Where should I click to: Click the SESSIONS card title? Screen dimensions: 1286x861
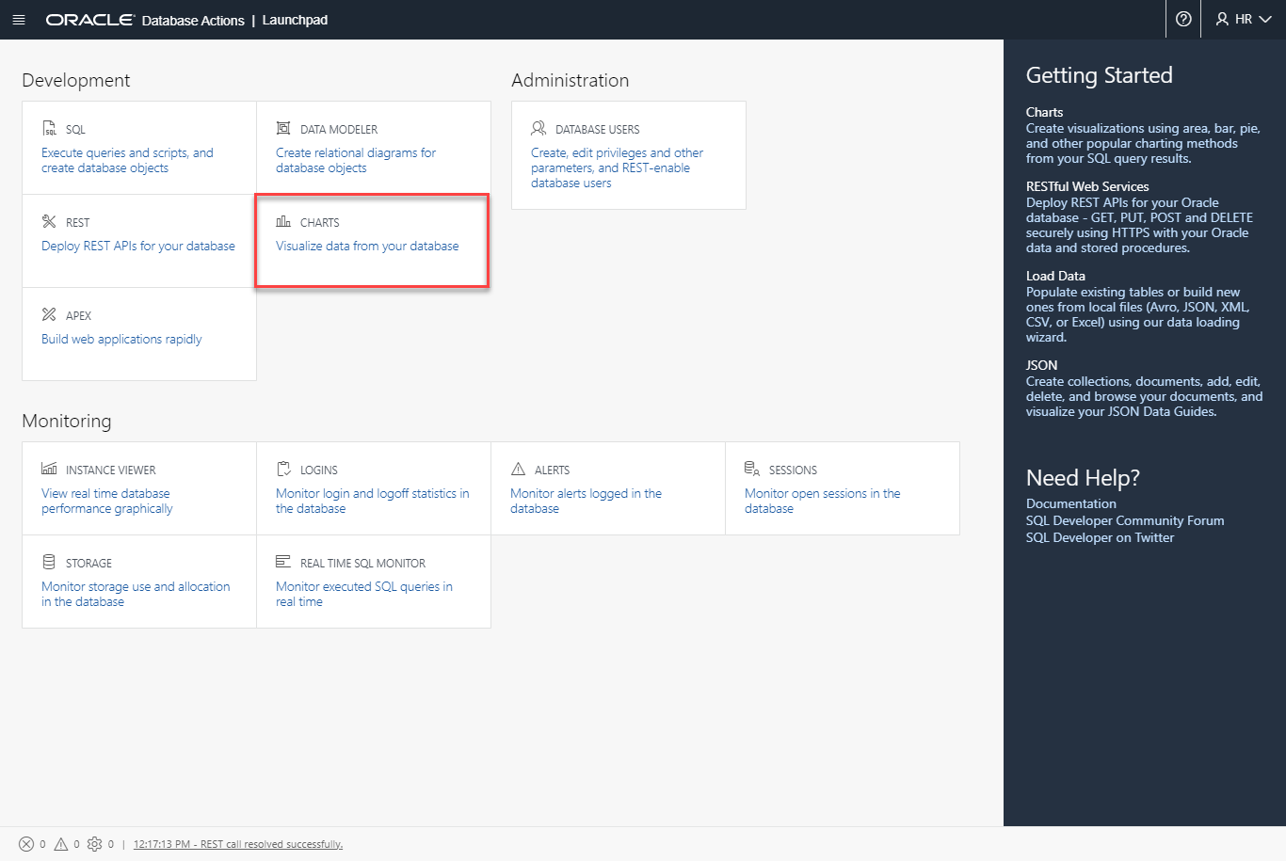click(x=793, y=470)
